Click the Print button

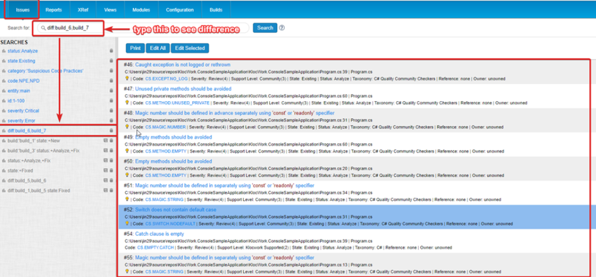(x=135, y=49)
